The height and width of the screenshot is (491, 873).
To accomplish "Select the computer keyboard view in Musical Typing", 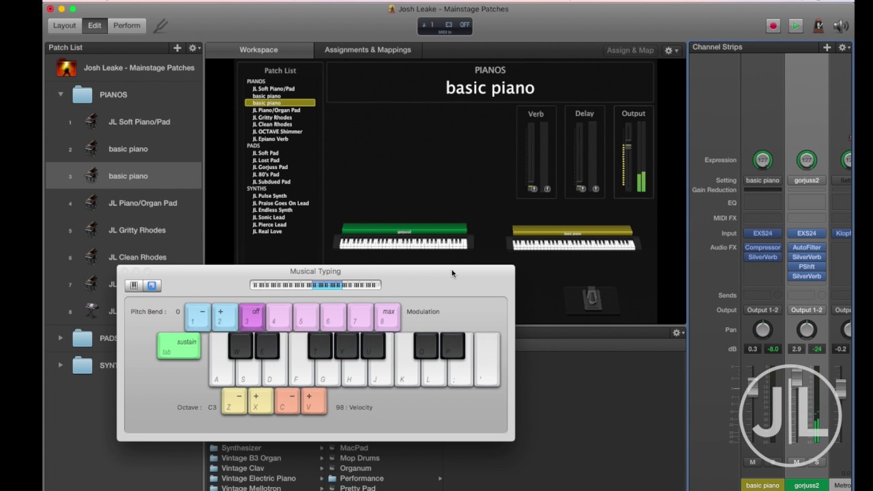I will coord(151,286).
